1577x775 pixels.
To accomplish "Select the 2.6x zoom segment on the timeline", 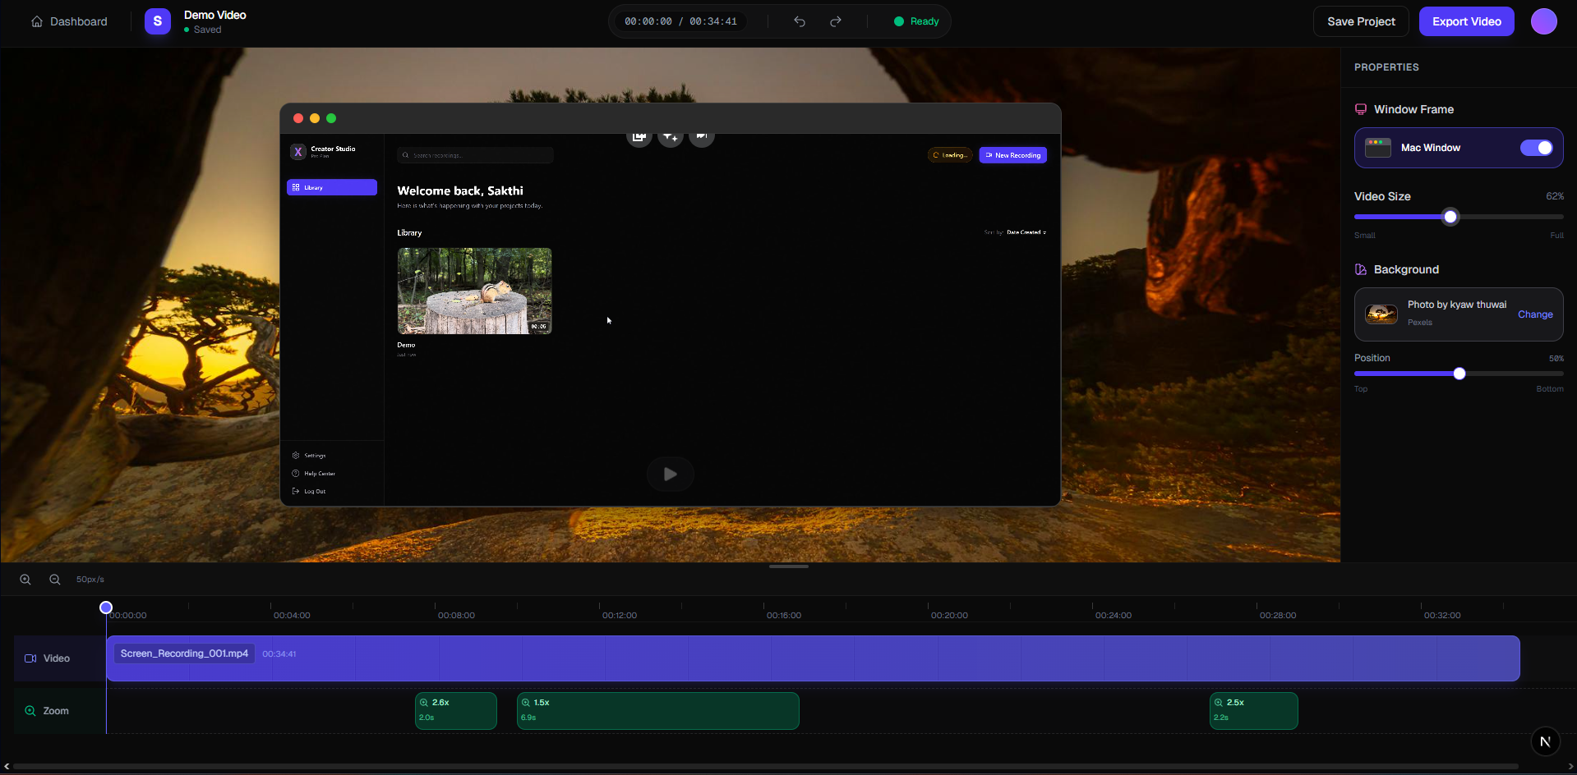I will pos(455,710).
